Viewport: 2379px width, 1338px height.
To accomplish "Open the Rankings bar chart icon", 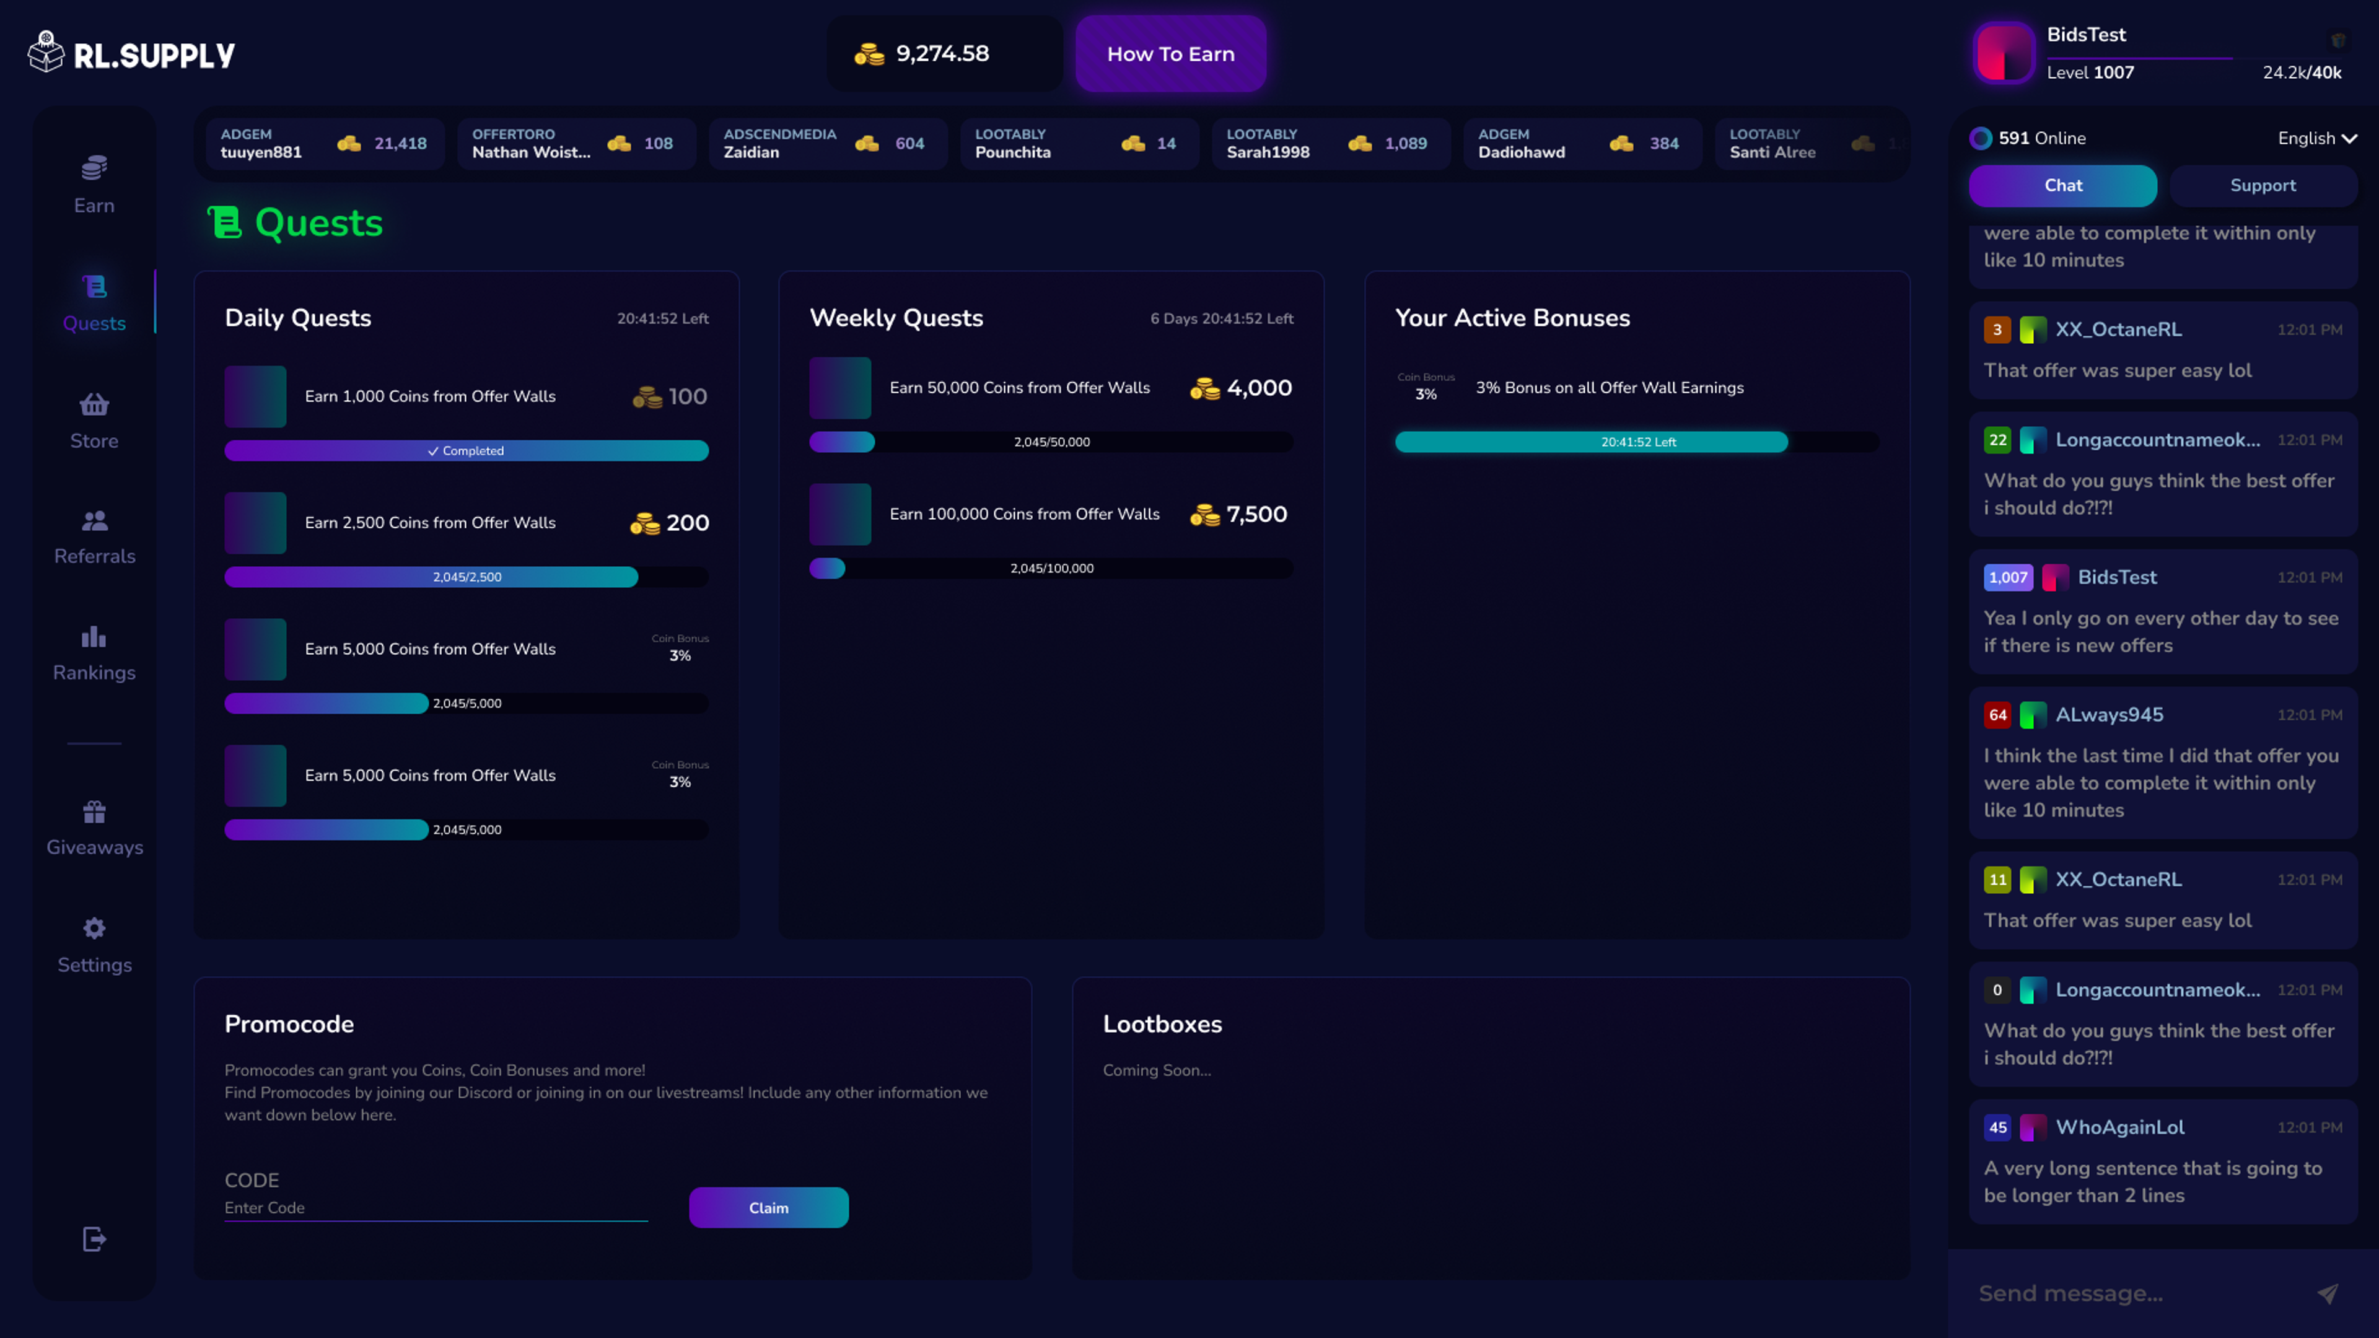I will (x=94, y=636).
